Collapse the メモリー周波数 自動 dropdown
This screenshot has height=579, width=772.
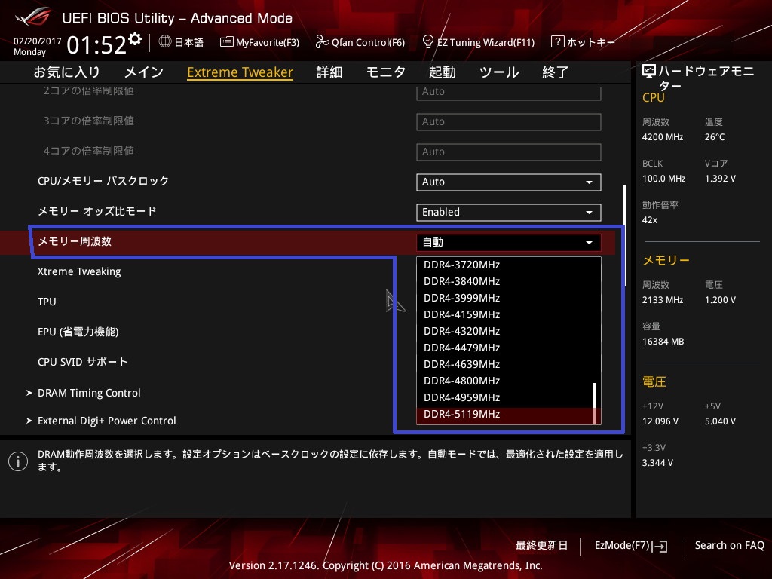click(509, 242)
